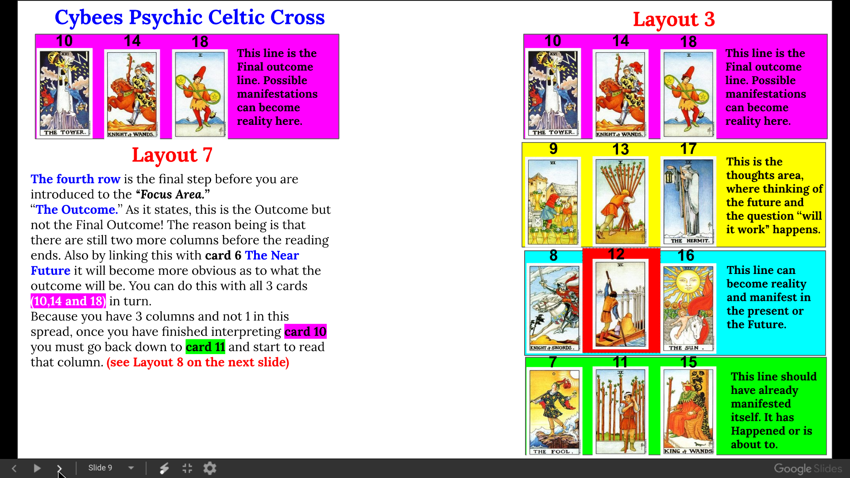Screen dimensions: 850x478
Task: Click the Two of Pentacles card in left layout
Action: [200, 94]
